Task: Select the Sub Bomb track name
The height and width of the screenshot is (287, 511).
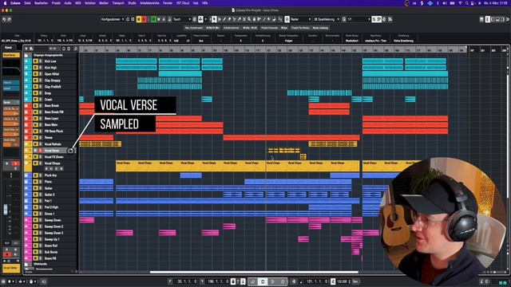Action: 51,252
